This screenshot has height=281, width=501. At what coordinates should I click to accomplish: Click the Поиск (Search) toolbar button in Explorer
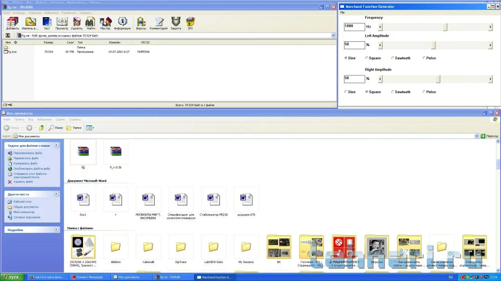[x=56, y=128]
